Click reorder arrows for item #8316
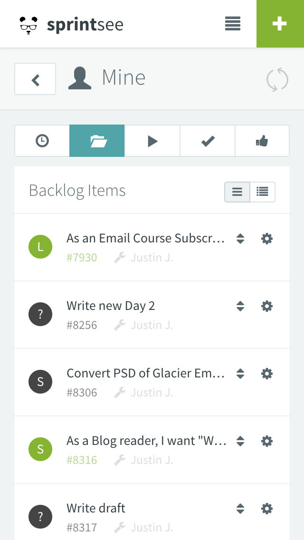The width and height of the screenshot is (304, 540). tap(240, 441)
